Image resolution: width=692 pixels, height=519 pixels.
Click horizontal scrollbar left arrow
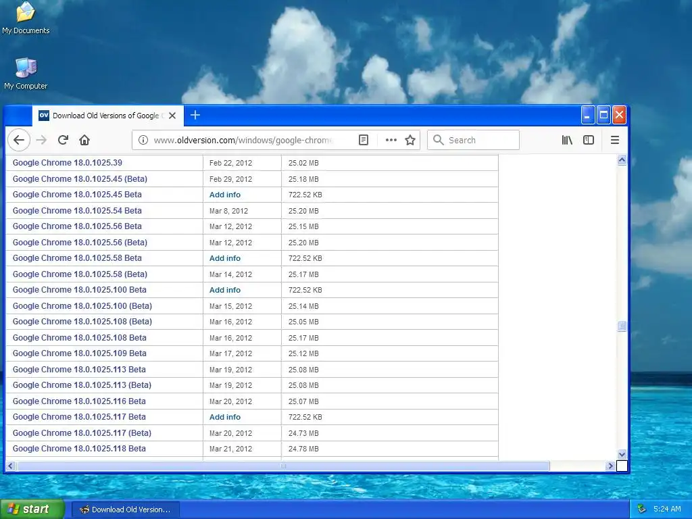pyautogui.click(x=11, y=466)
